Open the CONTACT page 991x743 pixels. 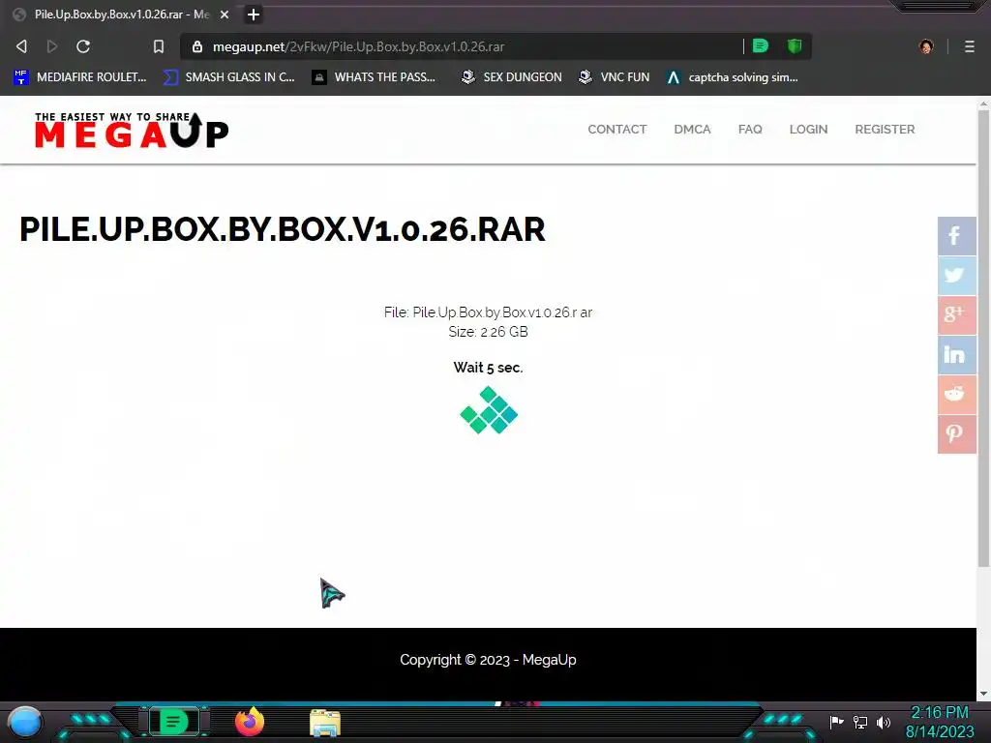click(x=616, y=130)
